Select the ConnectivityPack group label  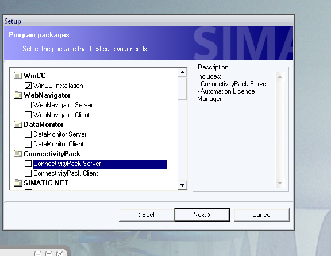(52, 154)
